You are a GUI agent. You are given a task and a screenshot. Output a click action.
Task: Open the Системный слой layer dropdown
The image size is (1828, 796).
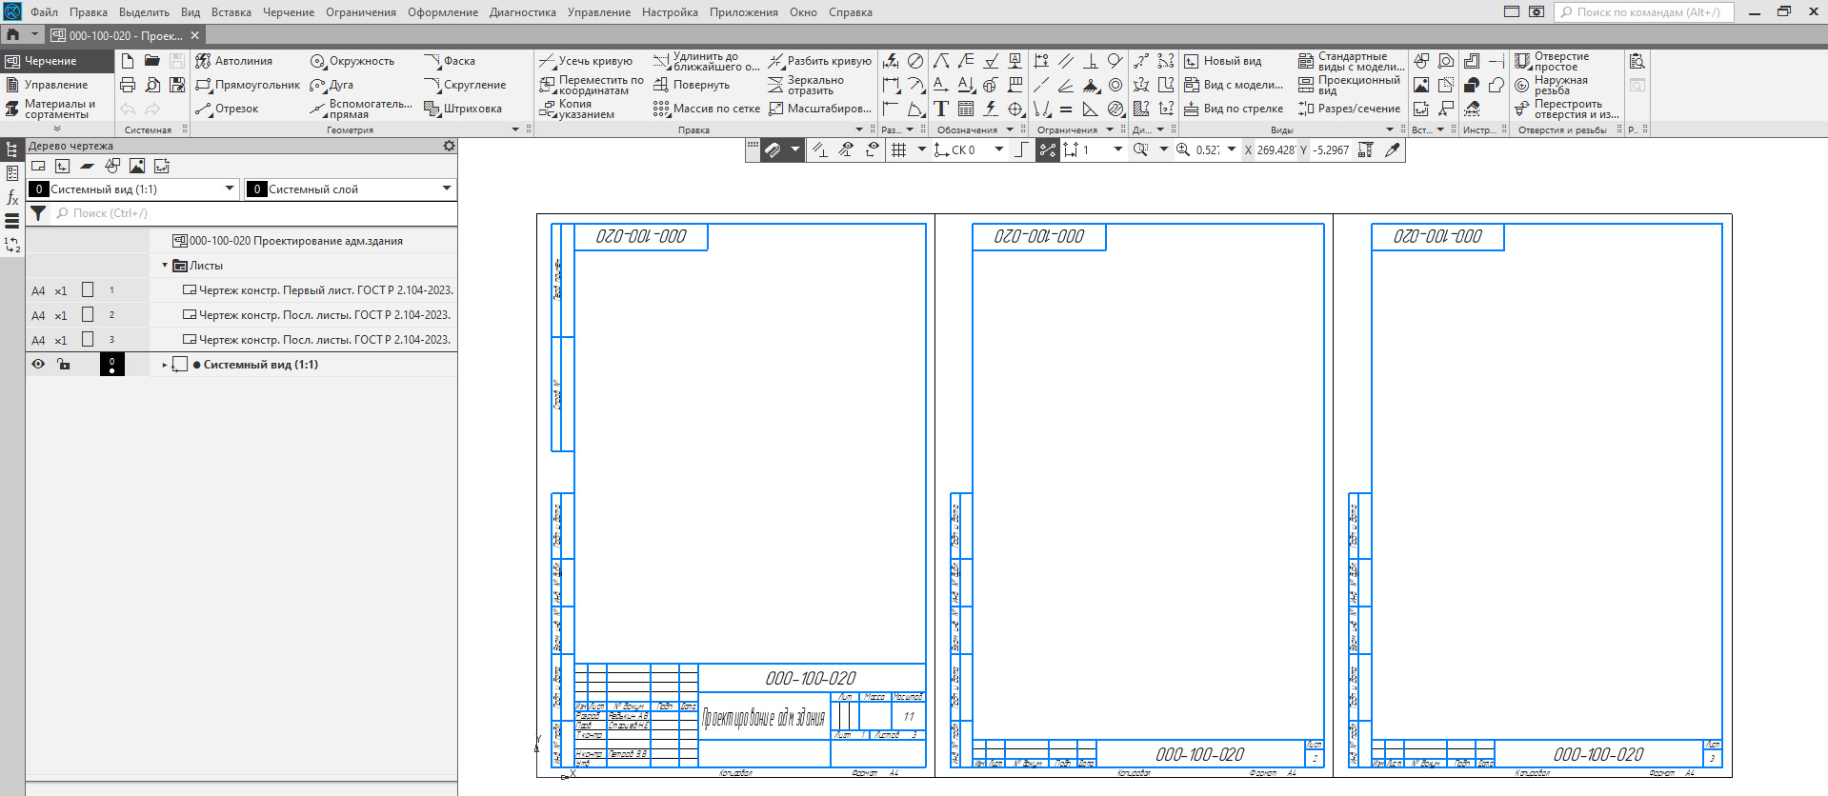point(446,189)
